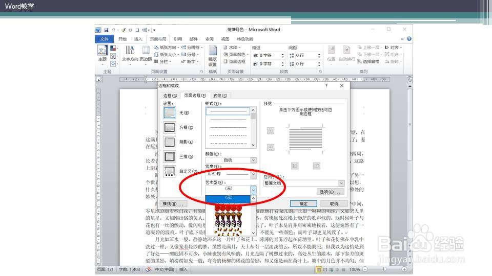This screenshot has width=492, height=276.
Task: Open the Watermark (水印) menu
Action: click(x=232, y=48)
